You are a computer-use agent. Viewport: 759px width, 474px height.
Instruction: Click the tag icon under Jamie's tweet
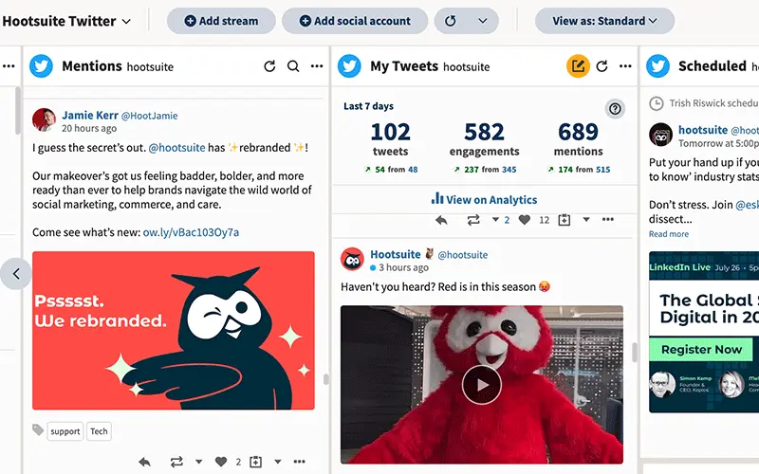coord(38,429)
